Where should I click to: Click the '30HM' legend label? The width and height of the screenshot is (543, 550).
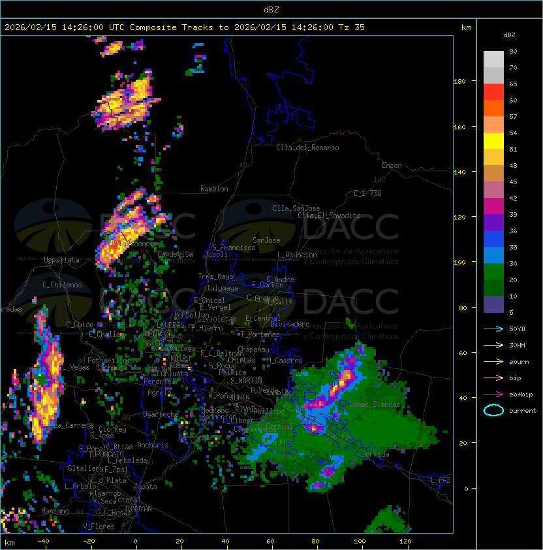tap(517, 345)
